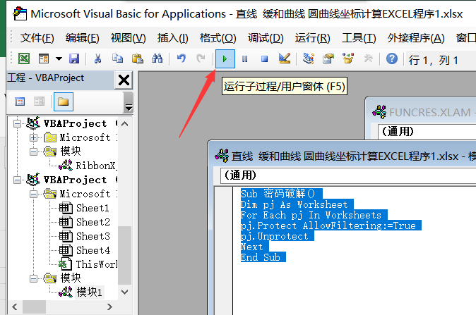Close the 工程 - VBAProject panel
The height and width of the screenshot is (315, 476).
pos(124,80)
